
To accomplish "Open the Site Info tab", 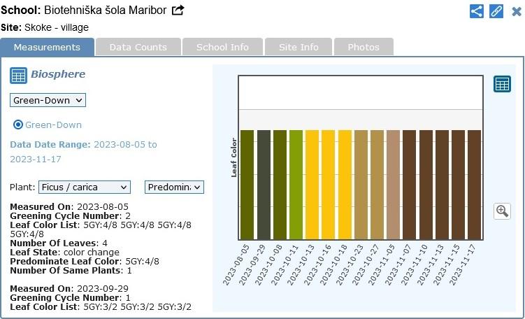I will pos(299,47).
